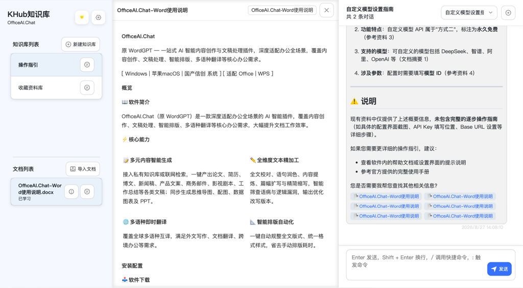Screen dimensions: 523x288
Task: Click the 安装配置 heading
Action: pos(132,266)
